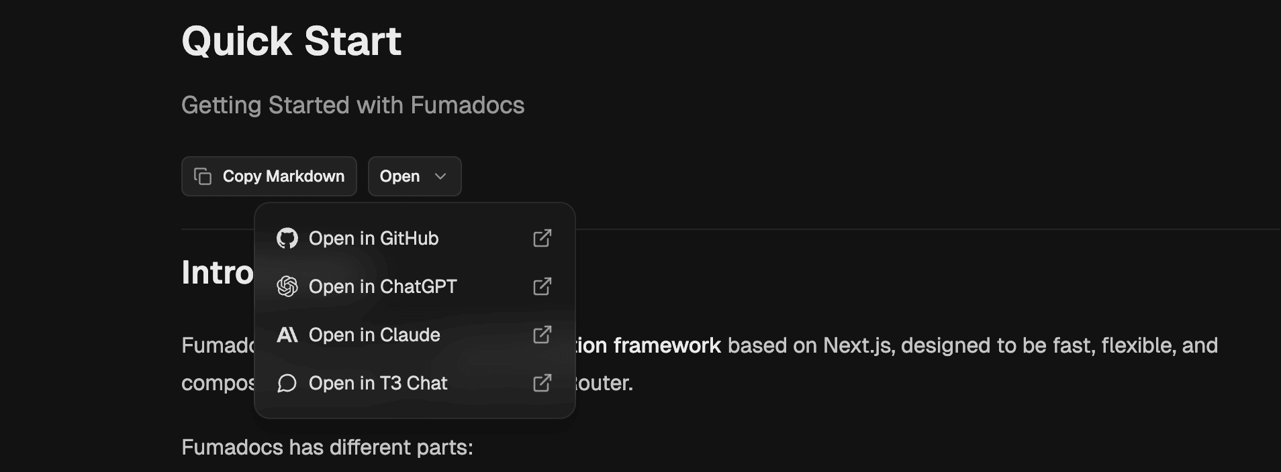Click the copy icon inside Copy Markdown button

pos(203,176)
